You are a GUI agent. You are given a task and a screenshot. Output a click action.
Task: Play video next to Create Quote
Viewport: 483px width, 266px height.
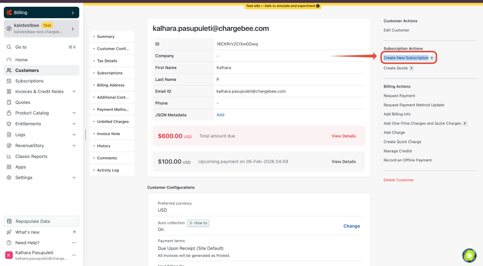412,68
